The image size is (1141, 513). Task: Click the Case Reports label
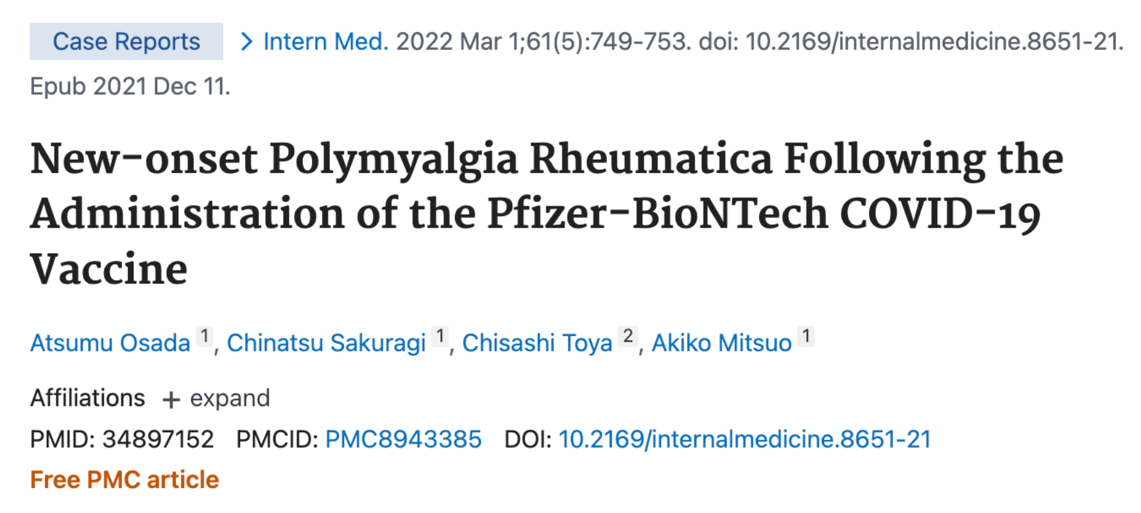(126, 42)
